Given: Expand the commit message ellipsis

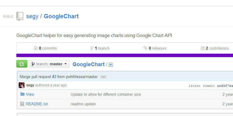Looking at the screenshot, I should [x=103, y=77].
